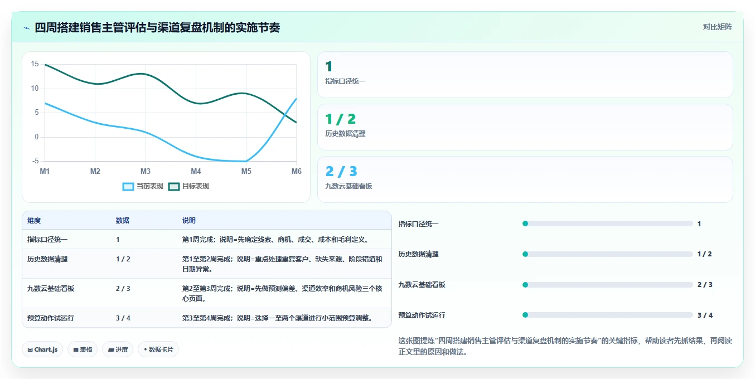This screenshot has height=379, width=755.
Task: Select the 九数云基础看板 progress bar
Action: pos(607,285)
